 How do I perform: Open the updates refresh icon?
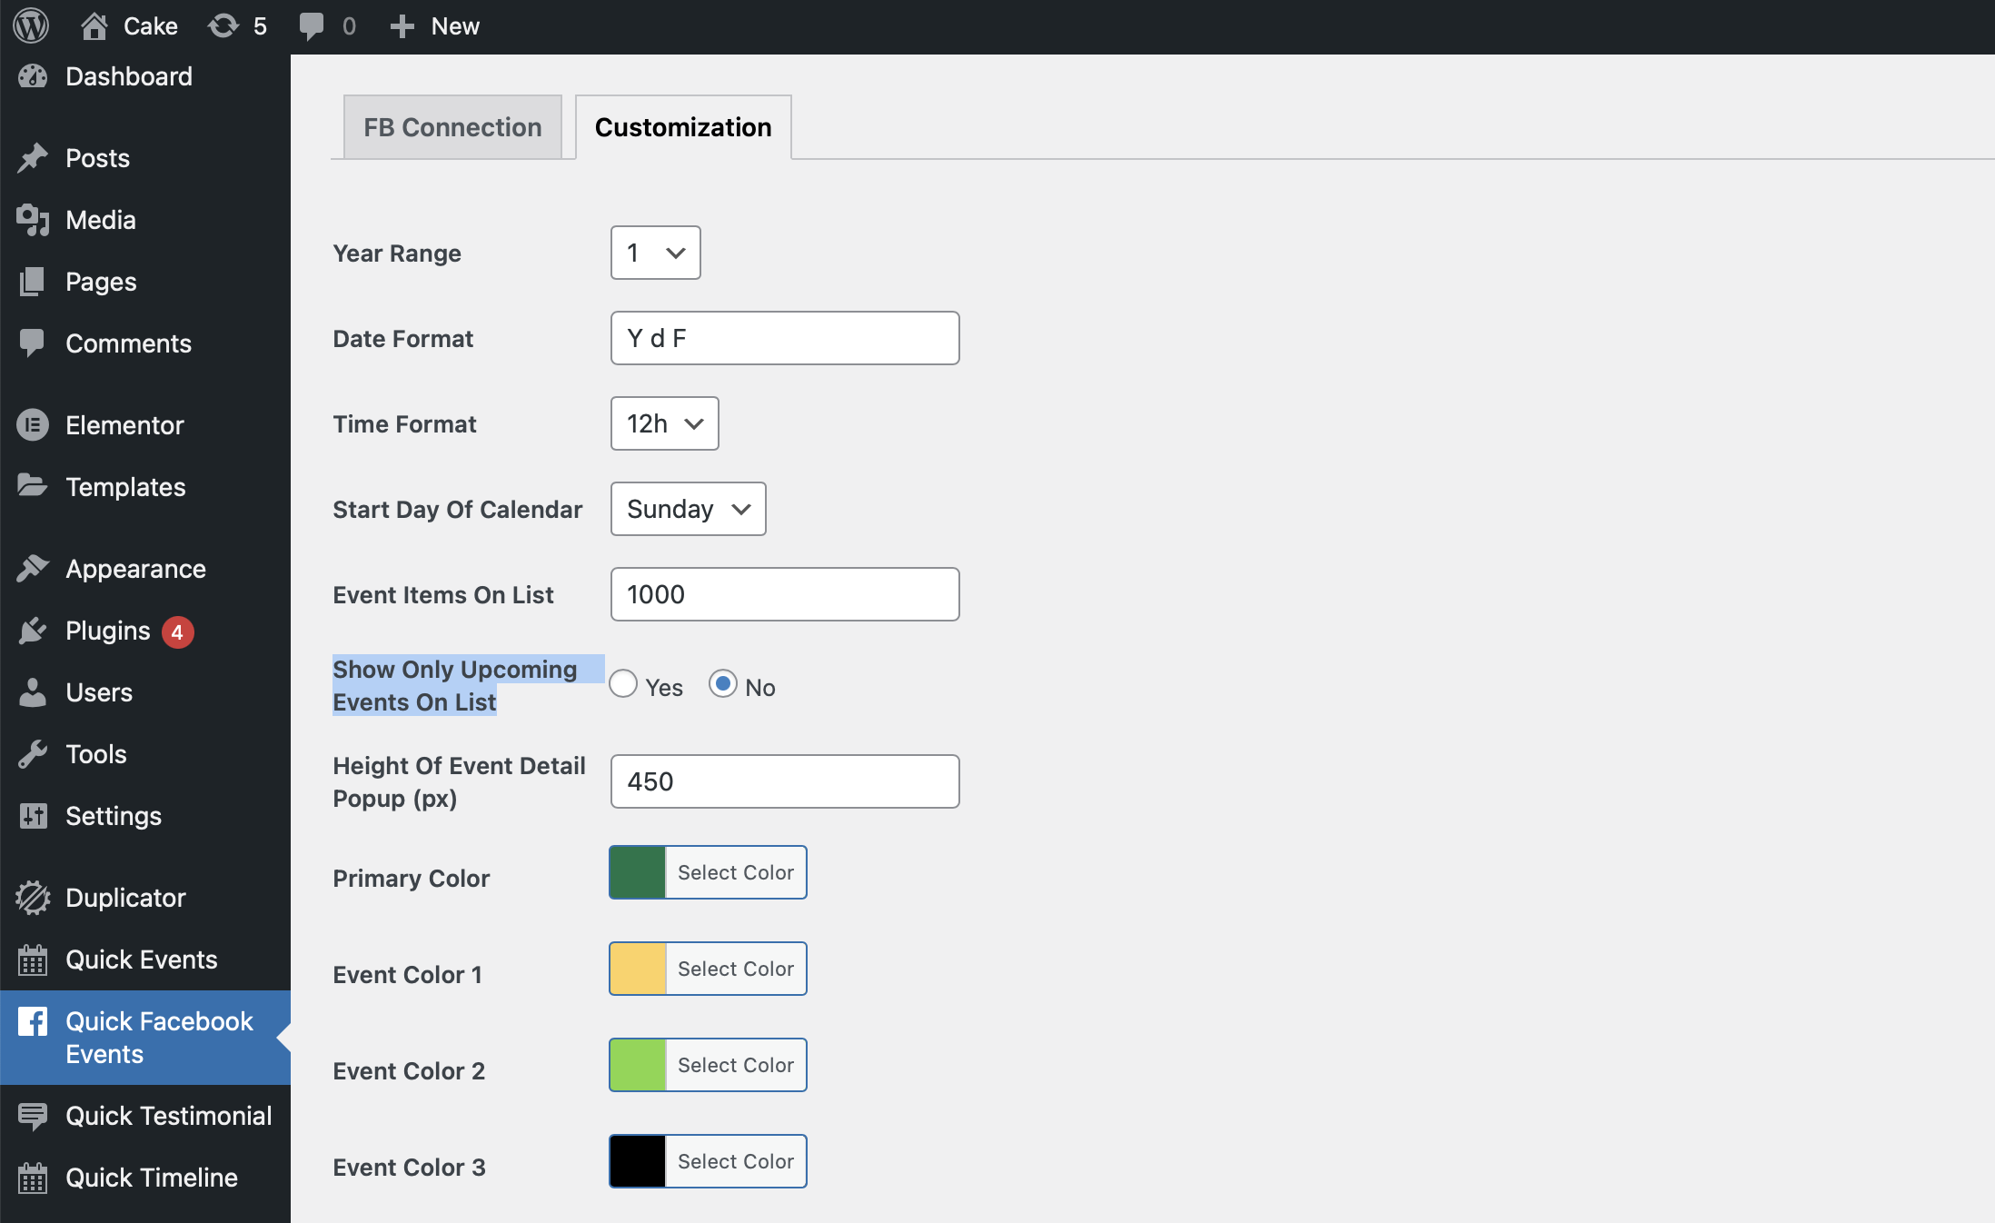tap(223, 25)
